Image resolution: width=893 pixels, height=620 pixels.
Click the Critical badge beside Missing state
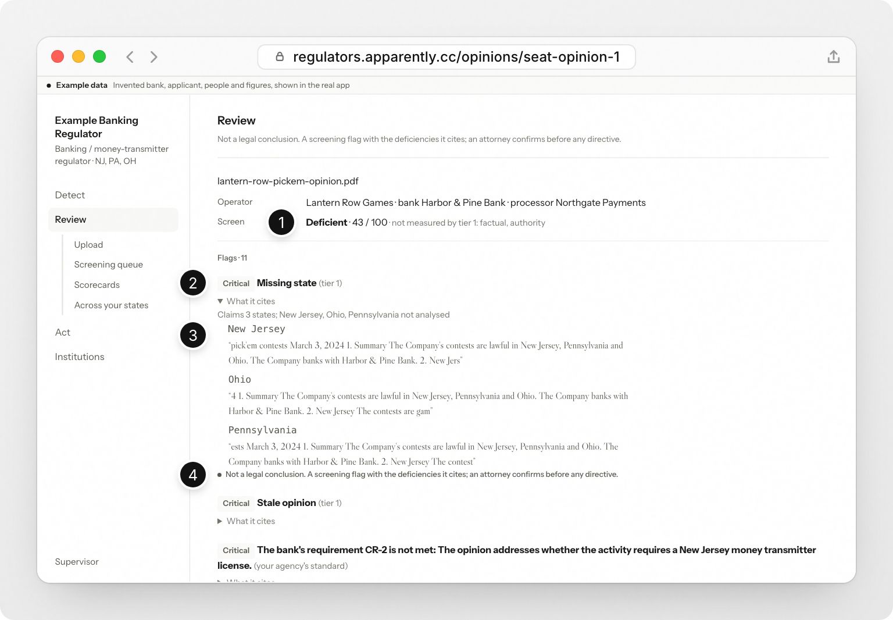pos(236,283)
